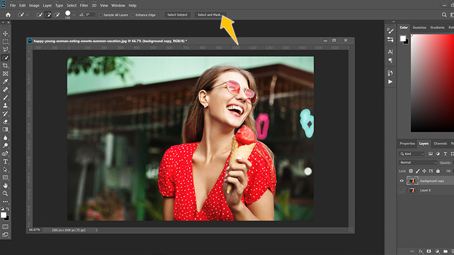This screenshot has height=255, width=454.
Task: Hide the background copy layer
Action: coord(401,181)
